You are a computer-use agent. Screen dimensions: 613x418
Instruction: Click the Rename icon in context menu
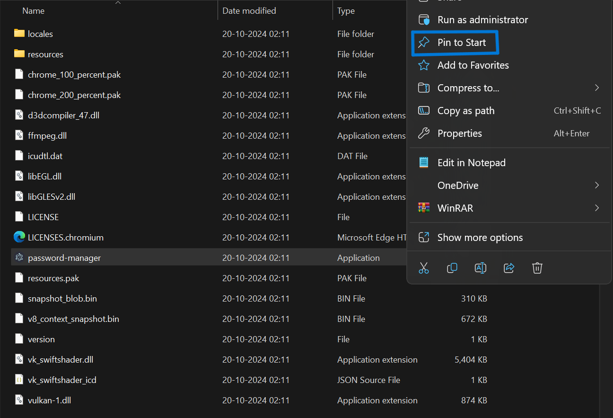tap(481, 268)
